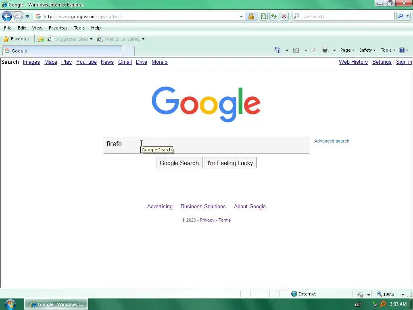Viewport: 413px width, 310px height.
Task: Open the Gmail link
Action: pyautogui.click(x=125, y=62)
